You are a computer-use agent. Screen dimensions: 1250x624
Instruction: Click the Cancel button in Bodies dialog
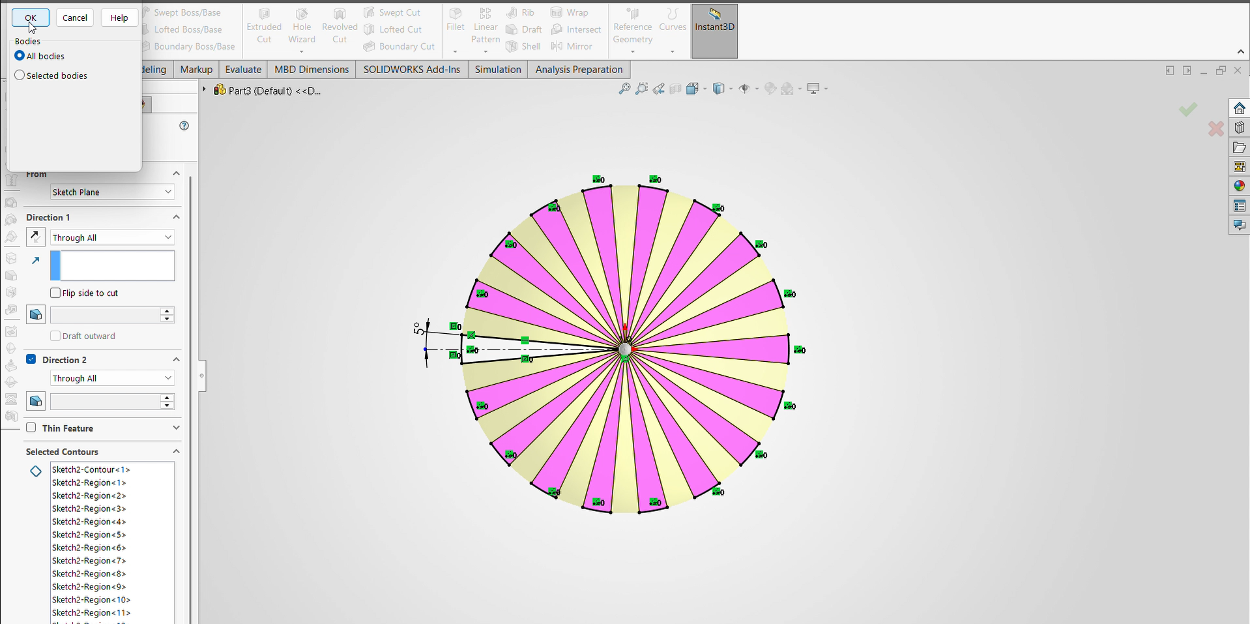point(75,18)
